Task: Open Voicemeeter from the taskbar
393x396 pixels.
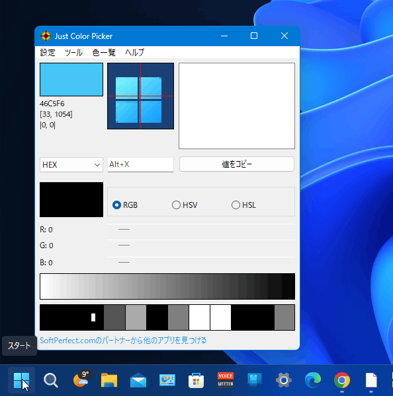Action: point(226,379)
